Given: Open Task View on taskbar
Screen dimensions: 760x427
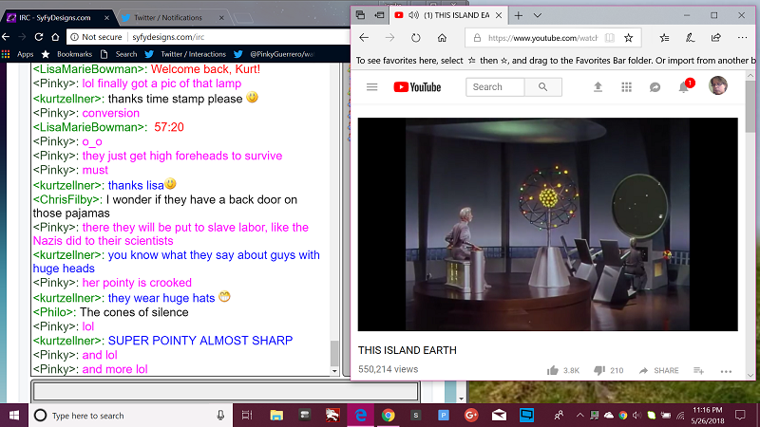Looking at the screenshot, I should [247, 416].
